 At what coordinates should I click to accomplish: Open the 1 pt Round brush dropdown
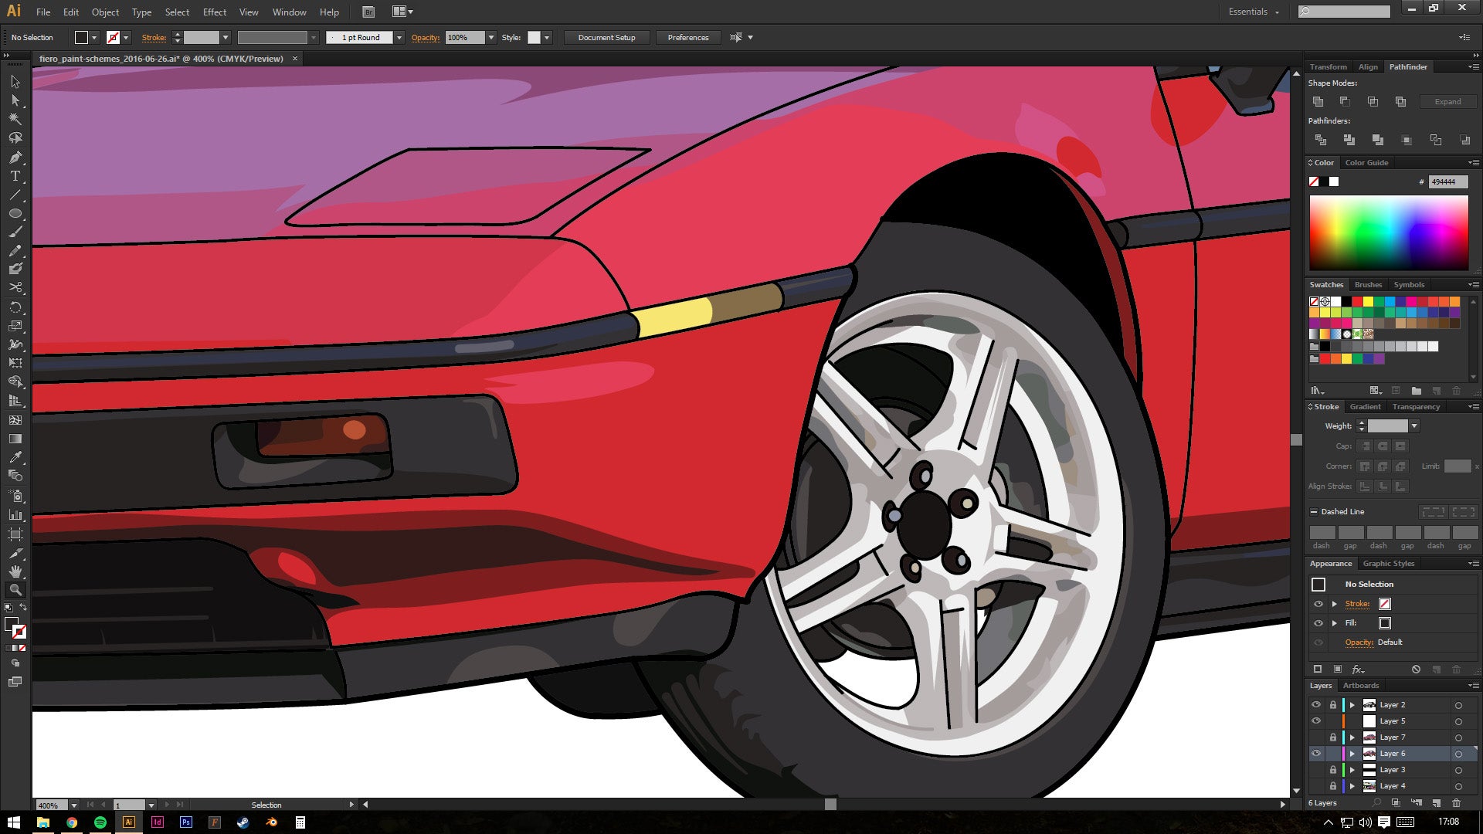pos(399,38)
